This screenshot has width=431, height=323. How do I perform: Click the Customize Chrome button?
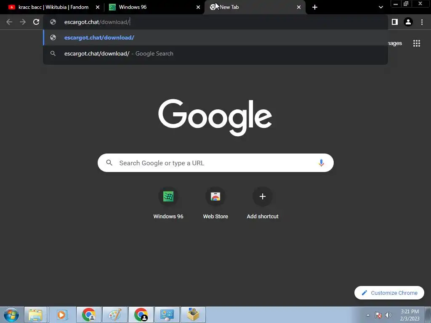(389, 293)
